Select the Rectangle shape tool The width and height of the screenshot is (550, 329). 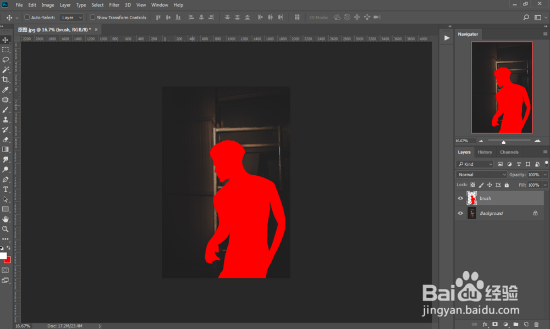5,209
